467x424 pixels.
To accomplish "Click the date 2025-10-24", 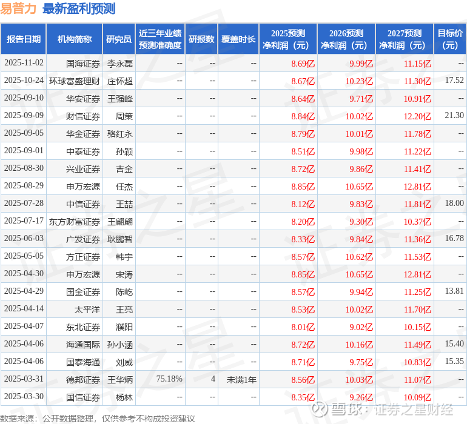I will coord(24,81).
